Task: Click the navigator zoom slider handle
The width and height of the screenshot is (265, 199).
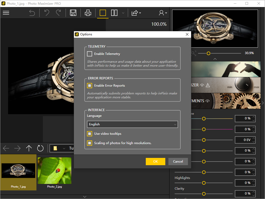Action: pos(208,53)
